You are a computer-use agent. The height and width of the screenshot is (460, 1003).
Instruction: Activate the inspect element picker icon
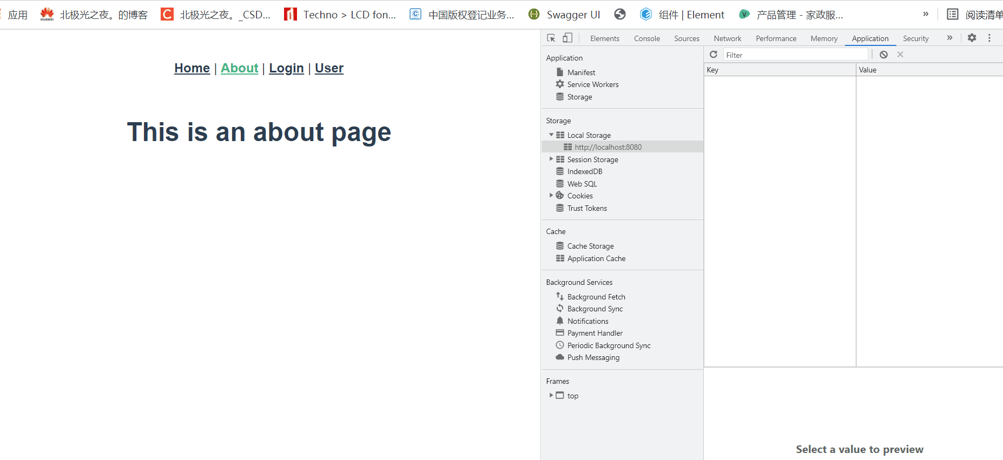tap(551, 38)
